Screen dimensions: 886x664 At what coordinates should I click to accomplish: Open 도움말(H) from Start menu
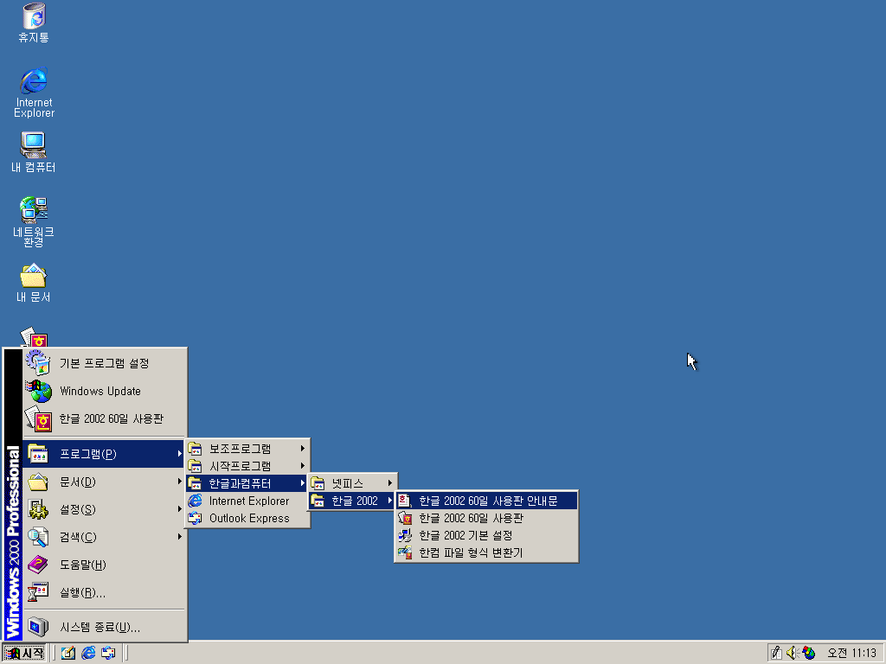[105, 565]
